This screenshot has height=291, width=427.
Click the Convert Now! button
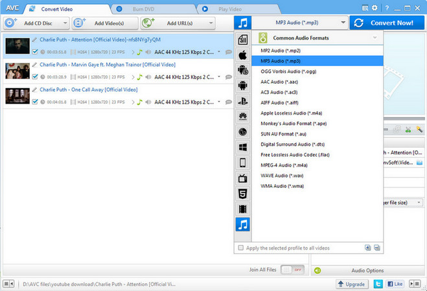[387, 23]
